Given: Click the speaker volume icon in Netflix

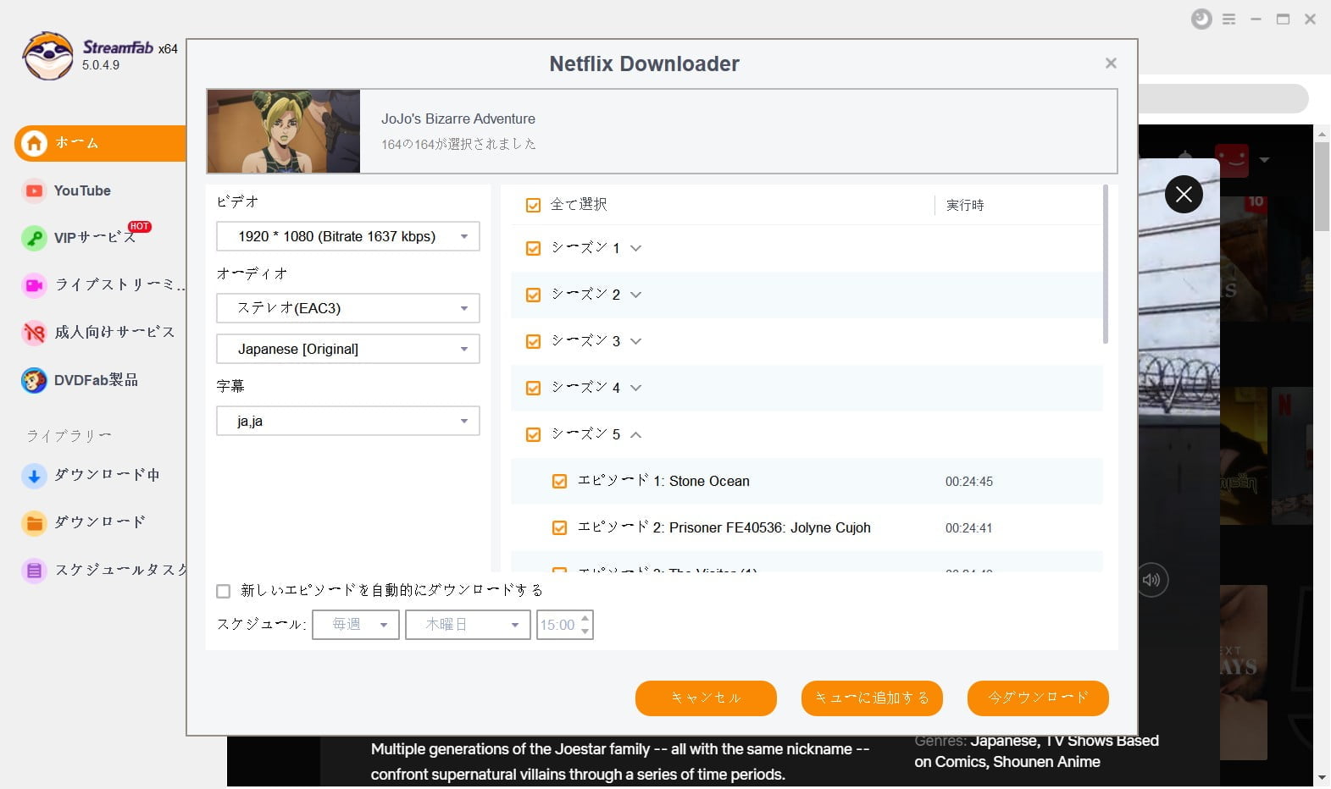Looking at the screenshot, I should [1151, 580].
